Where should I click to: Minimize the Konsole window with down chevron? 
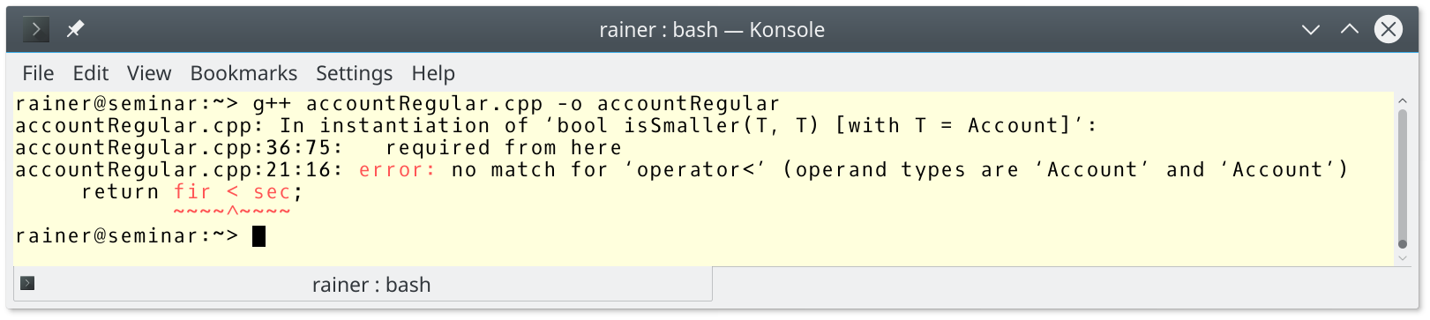point(1311,29)
